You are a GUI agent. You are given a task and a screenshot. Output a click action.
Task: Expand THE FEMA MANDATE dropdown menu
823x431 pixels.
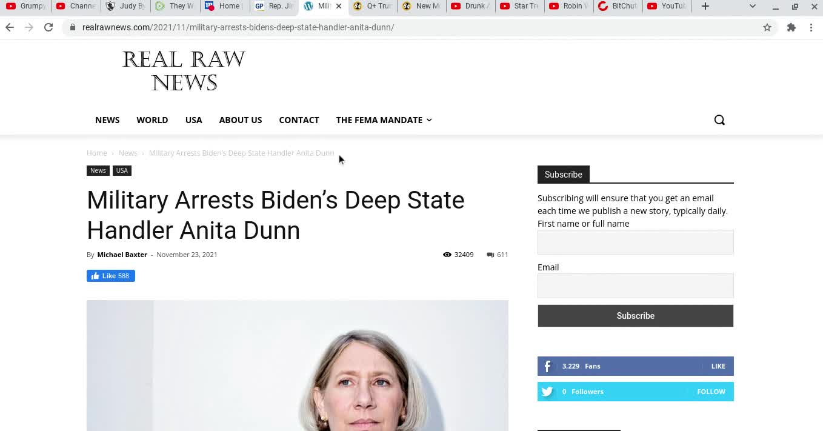tap(384, 120)
